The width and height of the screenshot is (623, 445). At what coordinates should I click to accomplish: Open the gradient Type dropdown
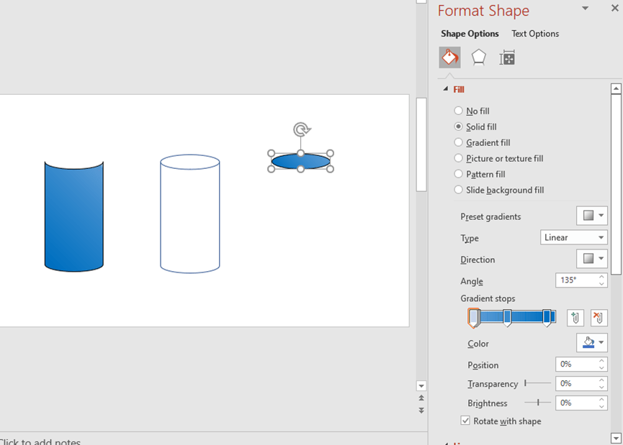tap(574, 237)
